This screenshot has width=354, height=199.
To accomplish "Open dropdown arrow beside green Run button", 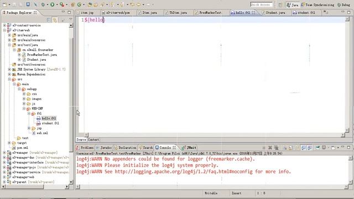I will [x=57, y=4].
